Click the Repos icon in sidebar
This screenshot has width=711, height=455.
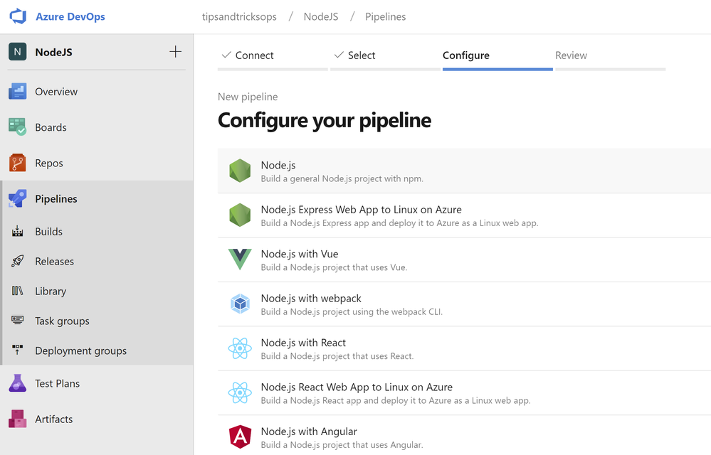(18, 163)
